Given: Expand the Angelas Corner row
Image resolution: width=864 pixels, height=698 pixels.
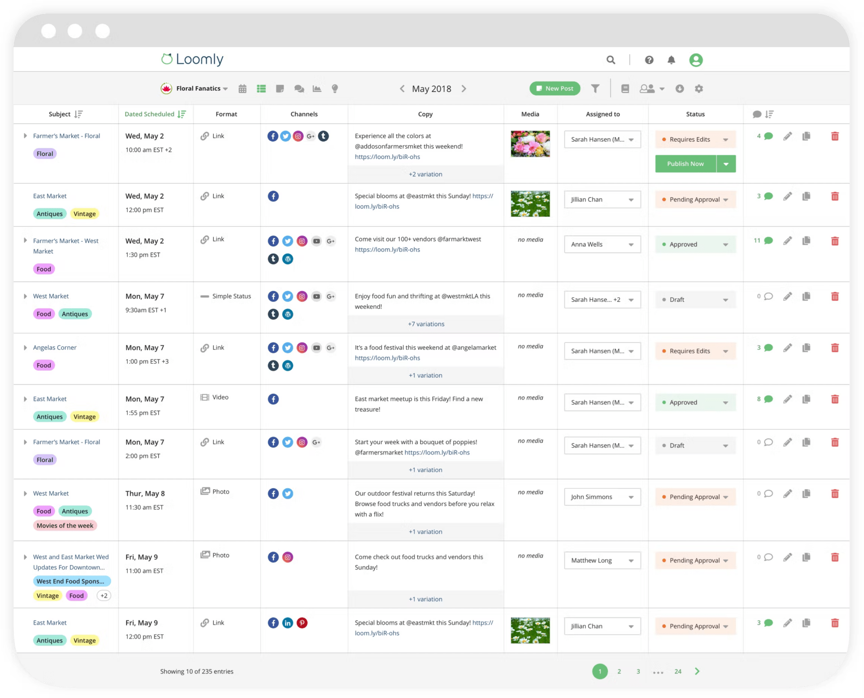Looking at the screenshot, I should click(x=25, y=348).
